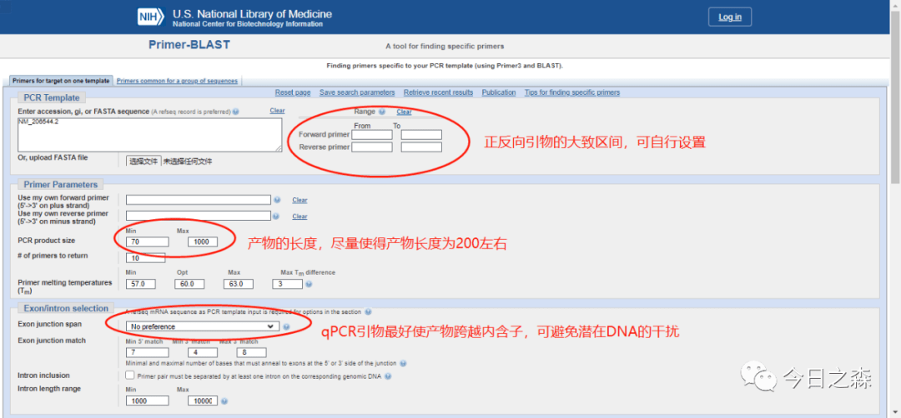Open Save search parameters link
Image resolution: width=901 pixels, height=418 pixels.
coord(357,92)
